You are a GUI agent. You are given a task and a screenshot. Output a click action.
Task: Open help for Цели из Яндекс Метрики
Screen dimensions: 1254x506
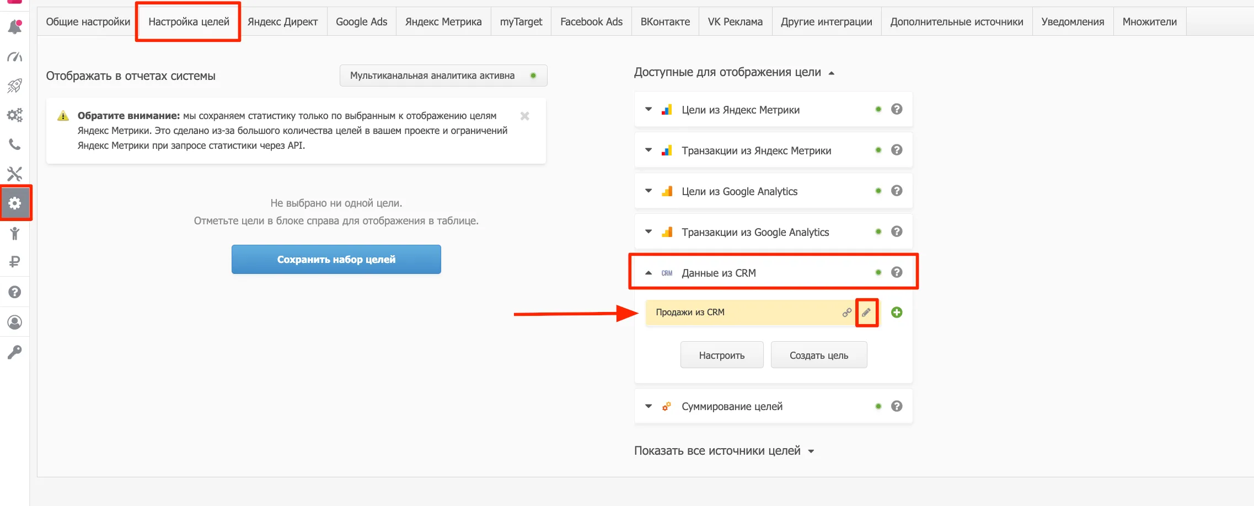(x=897, y=109)
